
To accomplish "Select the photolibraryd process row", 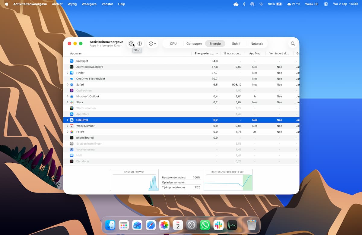I will click(181, 138).
